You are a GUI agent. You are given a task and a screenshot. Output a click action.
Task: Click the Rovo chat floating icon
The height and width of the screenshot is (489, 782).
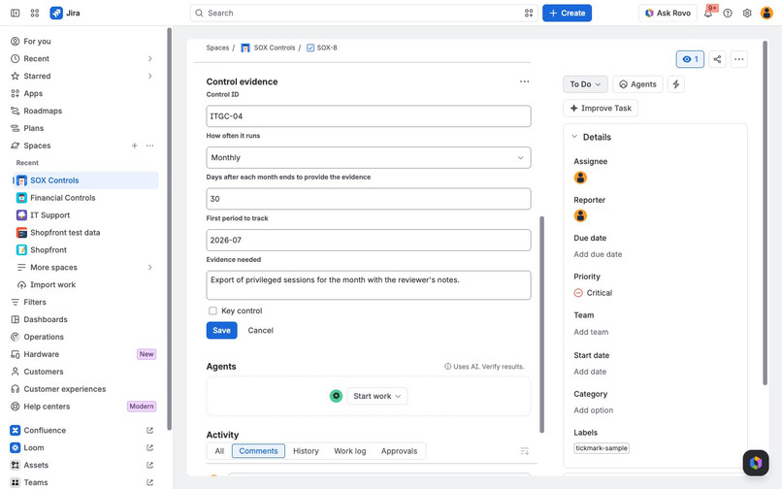point(756,463)
